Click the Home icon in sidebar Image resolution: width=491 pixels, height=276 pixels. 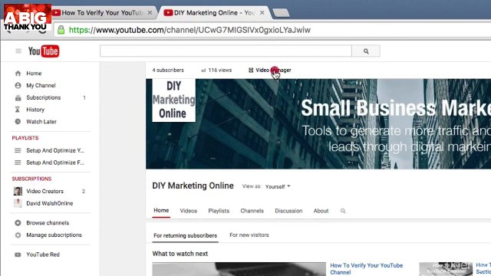pyautogui.click(x=18, y=74)
